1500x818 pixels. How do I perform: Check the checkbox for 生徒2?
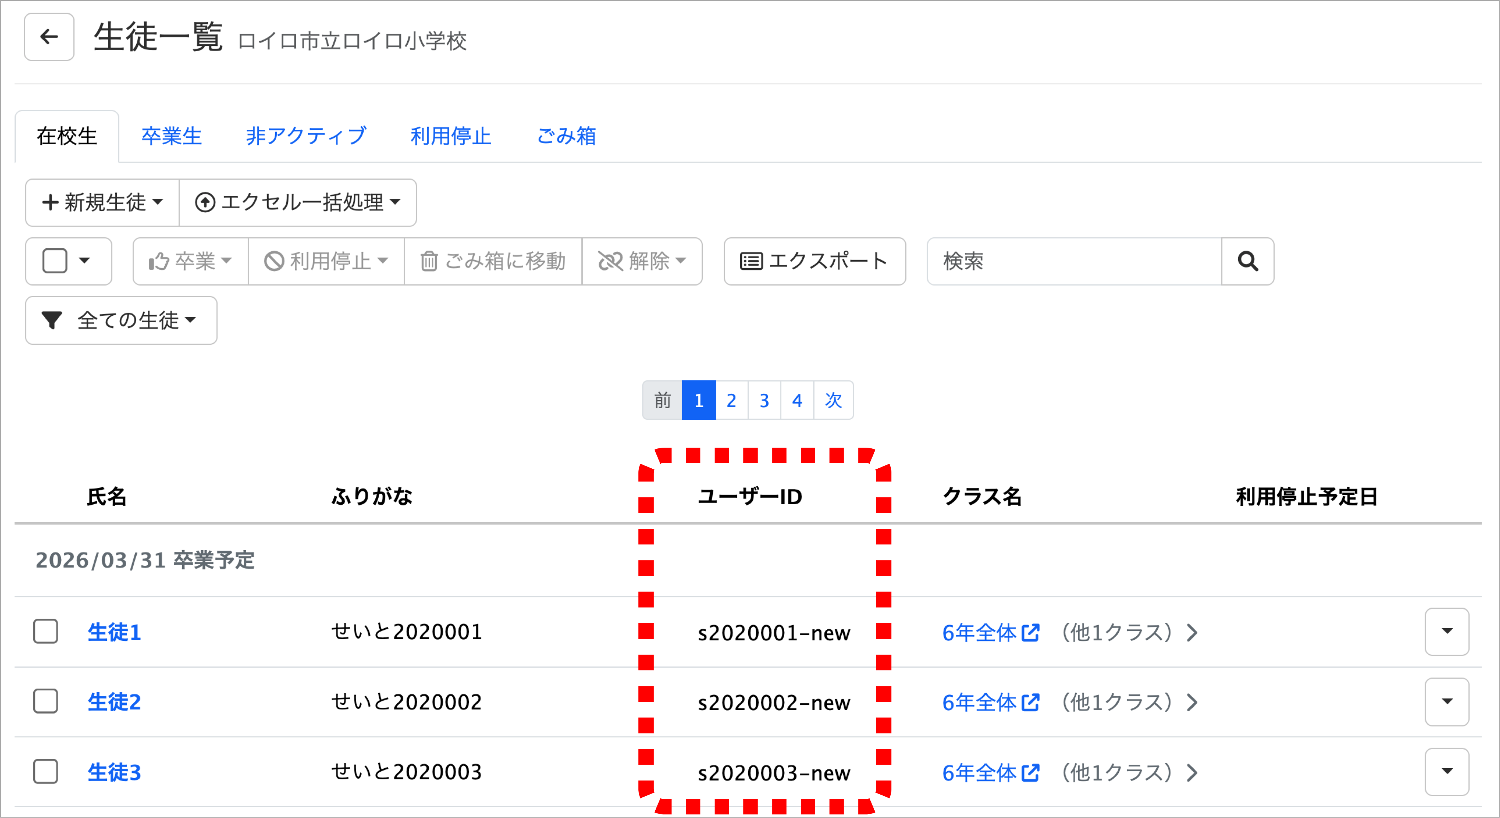pos(46,702)
